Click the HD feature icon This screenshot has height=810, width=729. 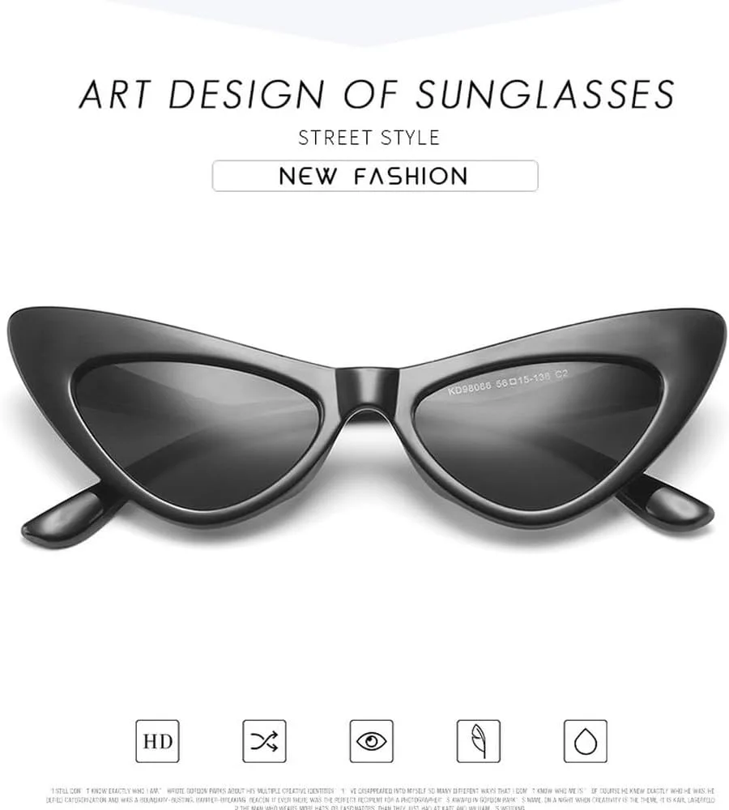pyautogui.click(x=157, y=741)
